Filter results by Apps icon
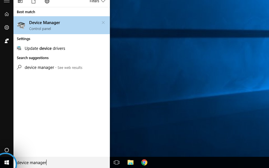 (20, 2)
